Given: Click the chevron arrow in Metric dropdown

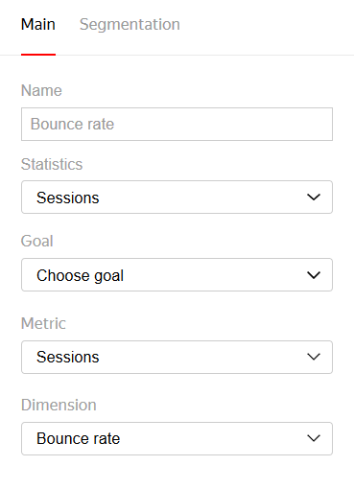Looking at the screenshot, I should click(x=314, y=357).
